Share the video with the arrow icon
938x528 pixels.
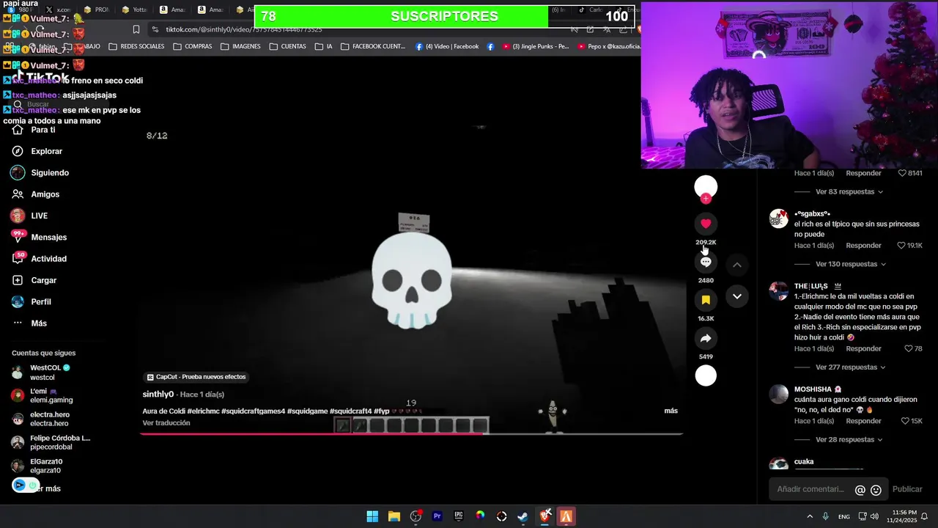click(x=706, y=338)
